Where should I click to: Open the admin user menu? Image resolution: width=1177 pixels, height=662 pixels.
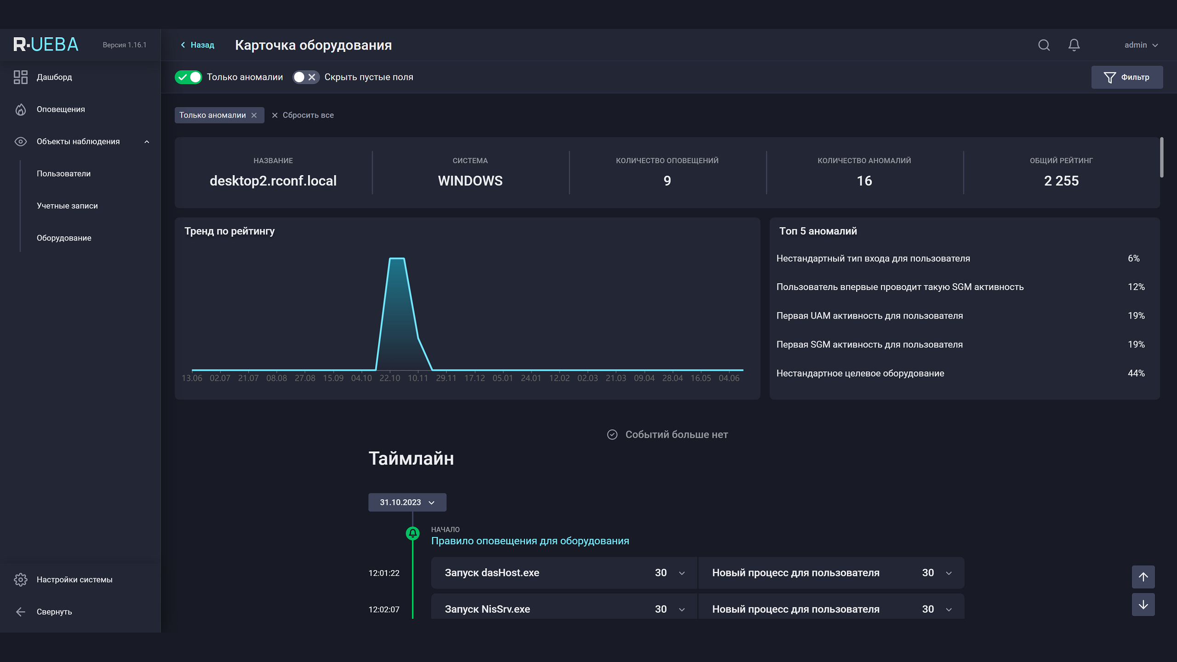coord(1141,45)
